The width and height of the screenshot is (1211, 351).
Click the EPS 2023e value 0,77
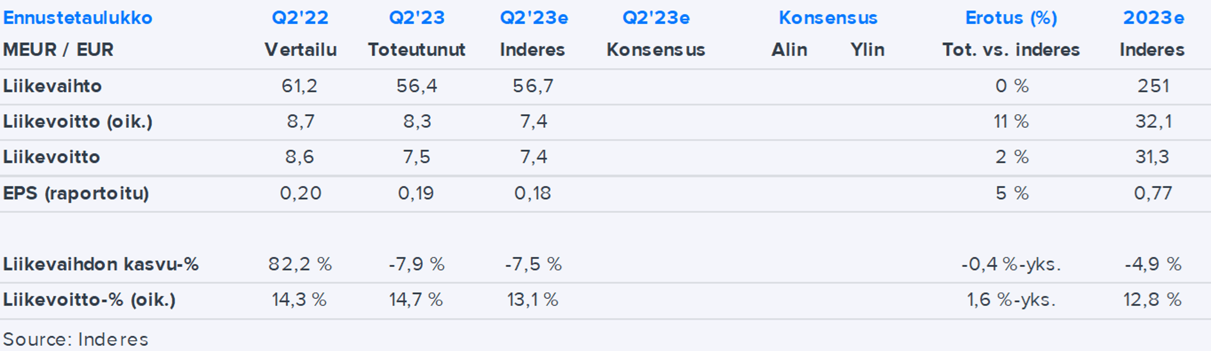coord(1153,193)
